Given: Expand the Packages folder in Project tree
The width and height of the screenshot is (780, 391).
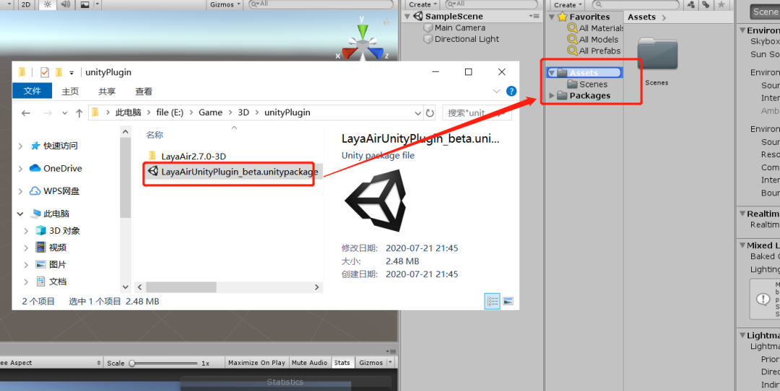Looking at the screenshot, I should pos(551,95).
